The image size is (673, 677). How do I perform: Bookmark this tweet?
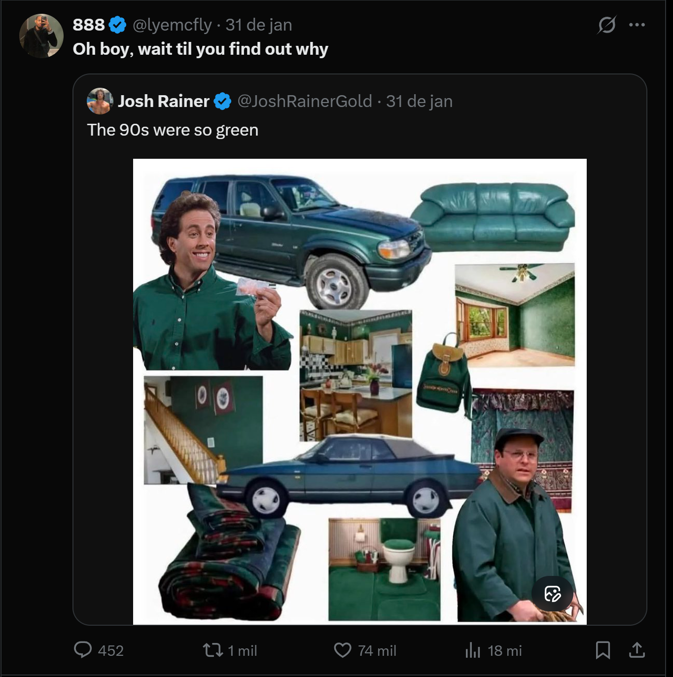602,651
